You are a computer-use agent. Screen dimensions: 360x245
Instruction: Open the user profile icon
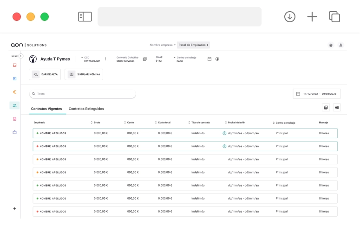point(340,45)
